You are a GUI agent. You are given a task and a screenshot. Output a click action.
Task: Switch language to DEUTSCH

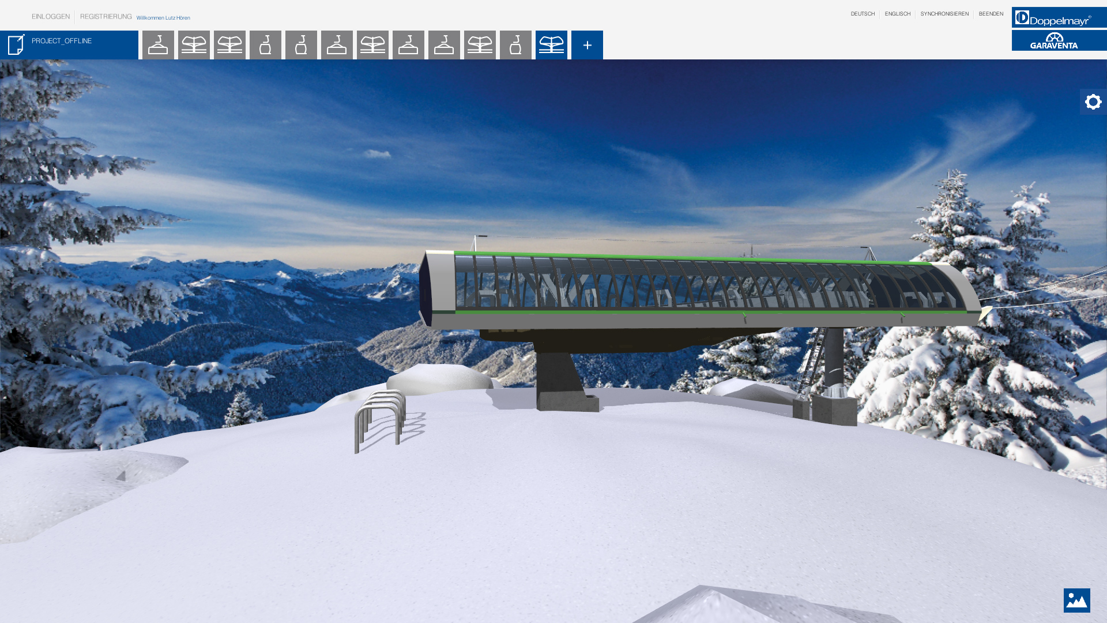pos(863,14)
